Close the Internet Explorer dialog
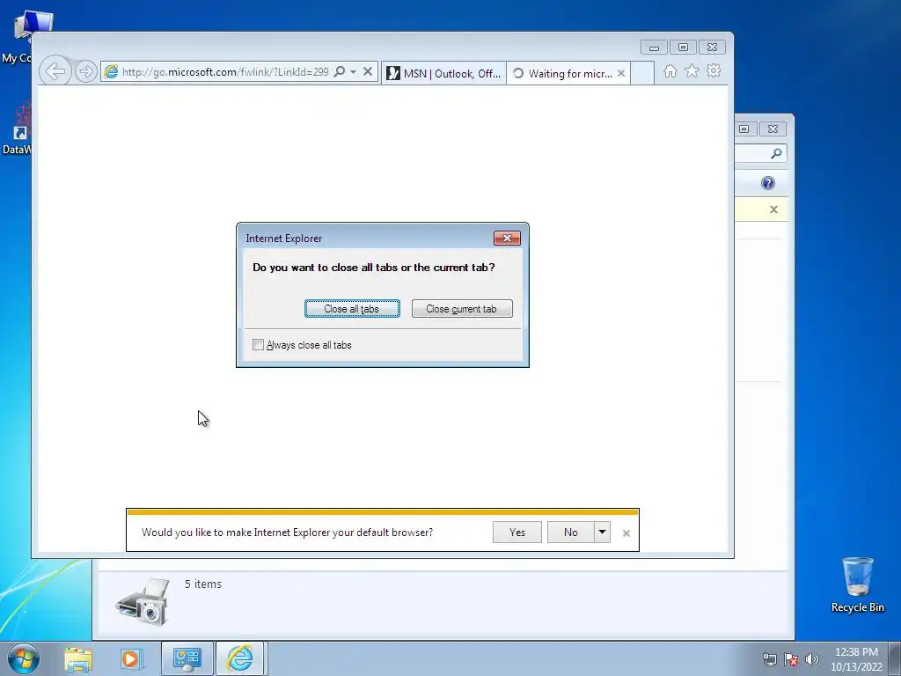Image resolution: width=901 pixels, height=676 pixels. [507, 238]
